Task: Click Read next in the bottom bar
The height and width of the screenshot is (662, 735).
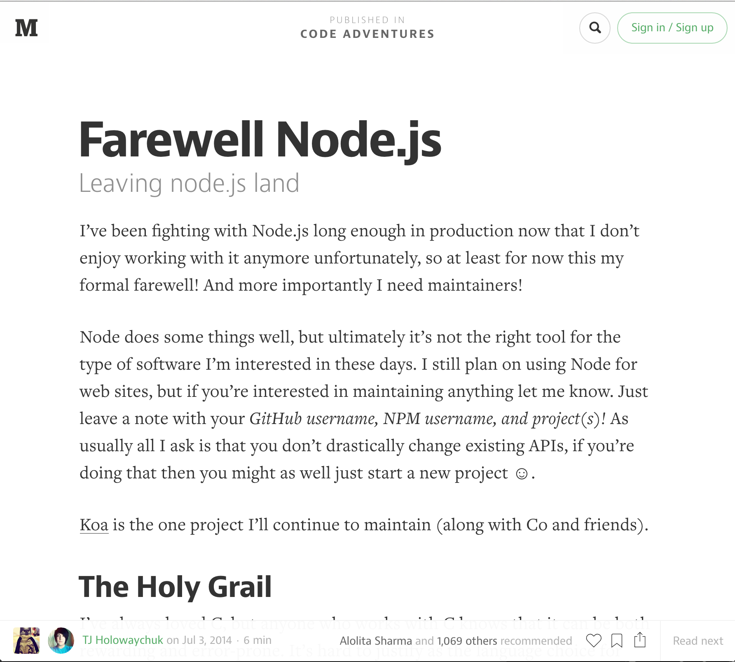Action: click(698, 641)
